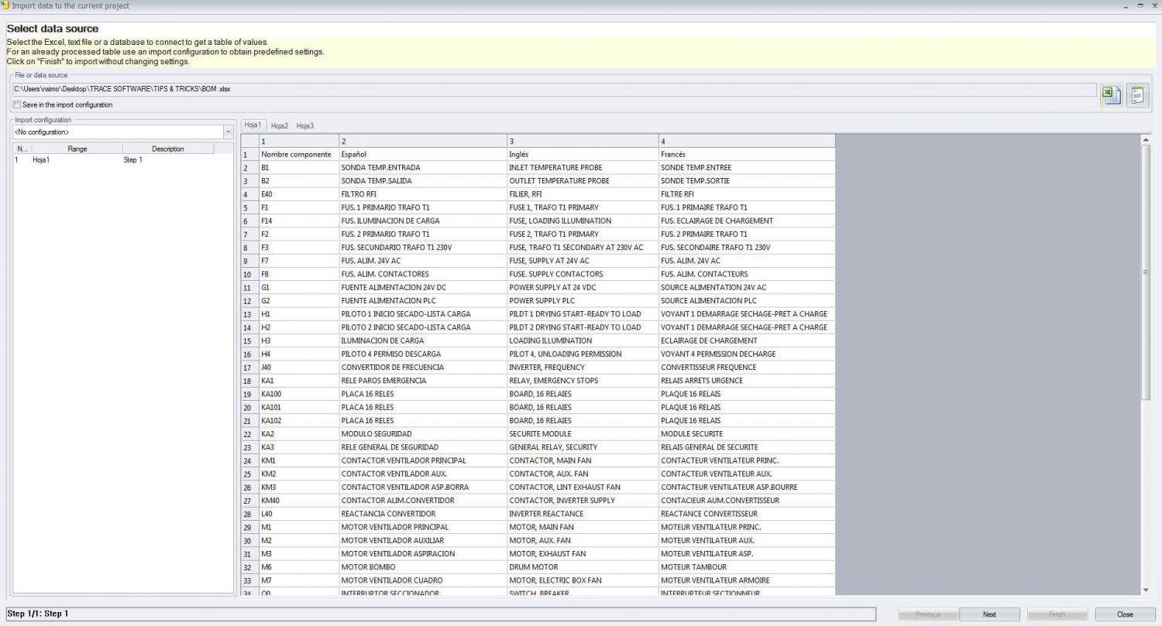Viewport: 1162px width, 626px height.
Task: Click the scroll up arrow of table
Action: point(1147,140)
